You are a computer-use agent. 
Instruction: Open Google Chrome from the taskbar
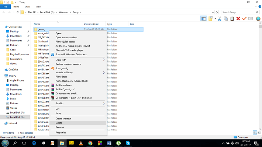pyautogui.click(x=90, y=143)
